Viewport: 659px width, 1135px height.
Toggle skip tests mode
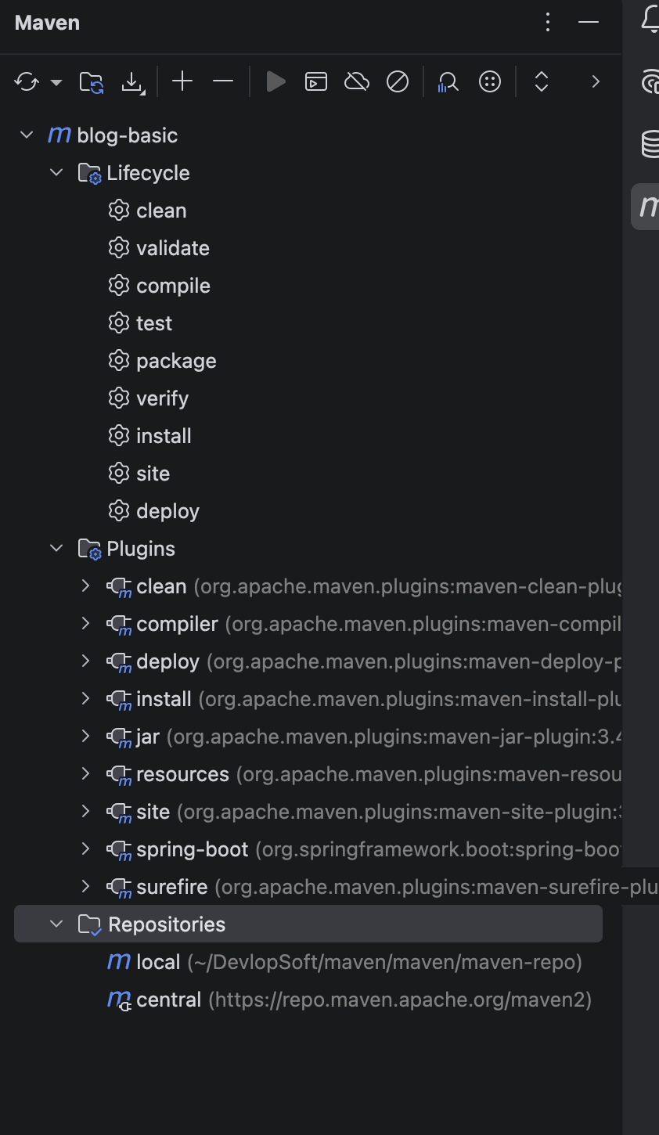398,81
